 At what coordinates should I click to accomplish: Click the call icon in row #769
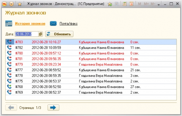click(x=9, y=92)
